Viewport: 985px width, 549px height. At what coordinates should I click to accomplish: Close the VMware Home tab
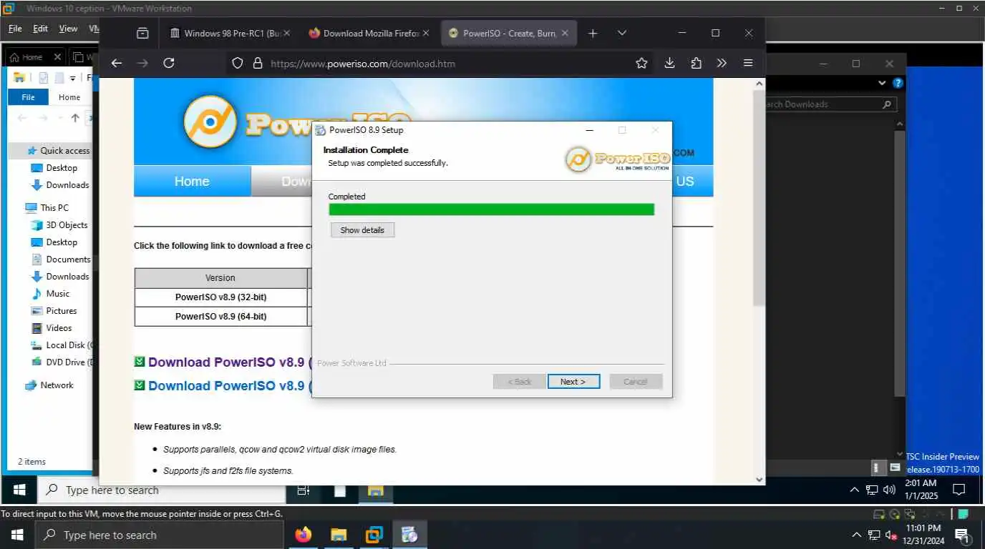[x=58, y=57]
